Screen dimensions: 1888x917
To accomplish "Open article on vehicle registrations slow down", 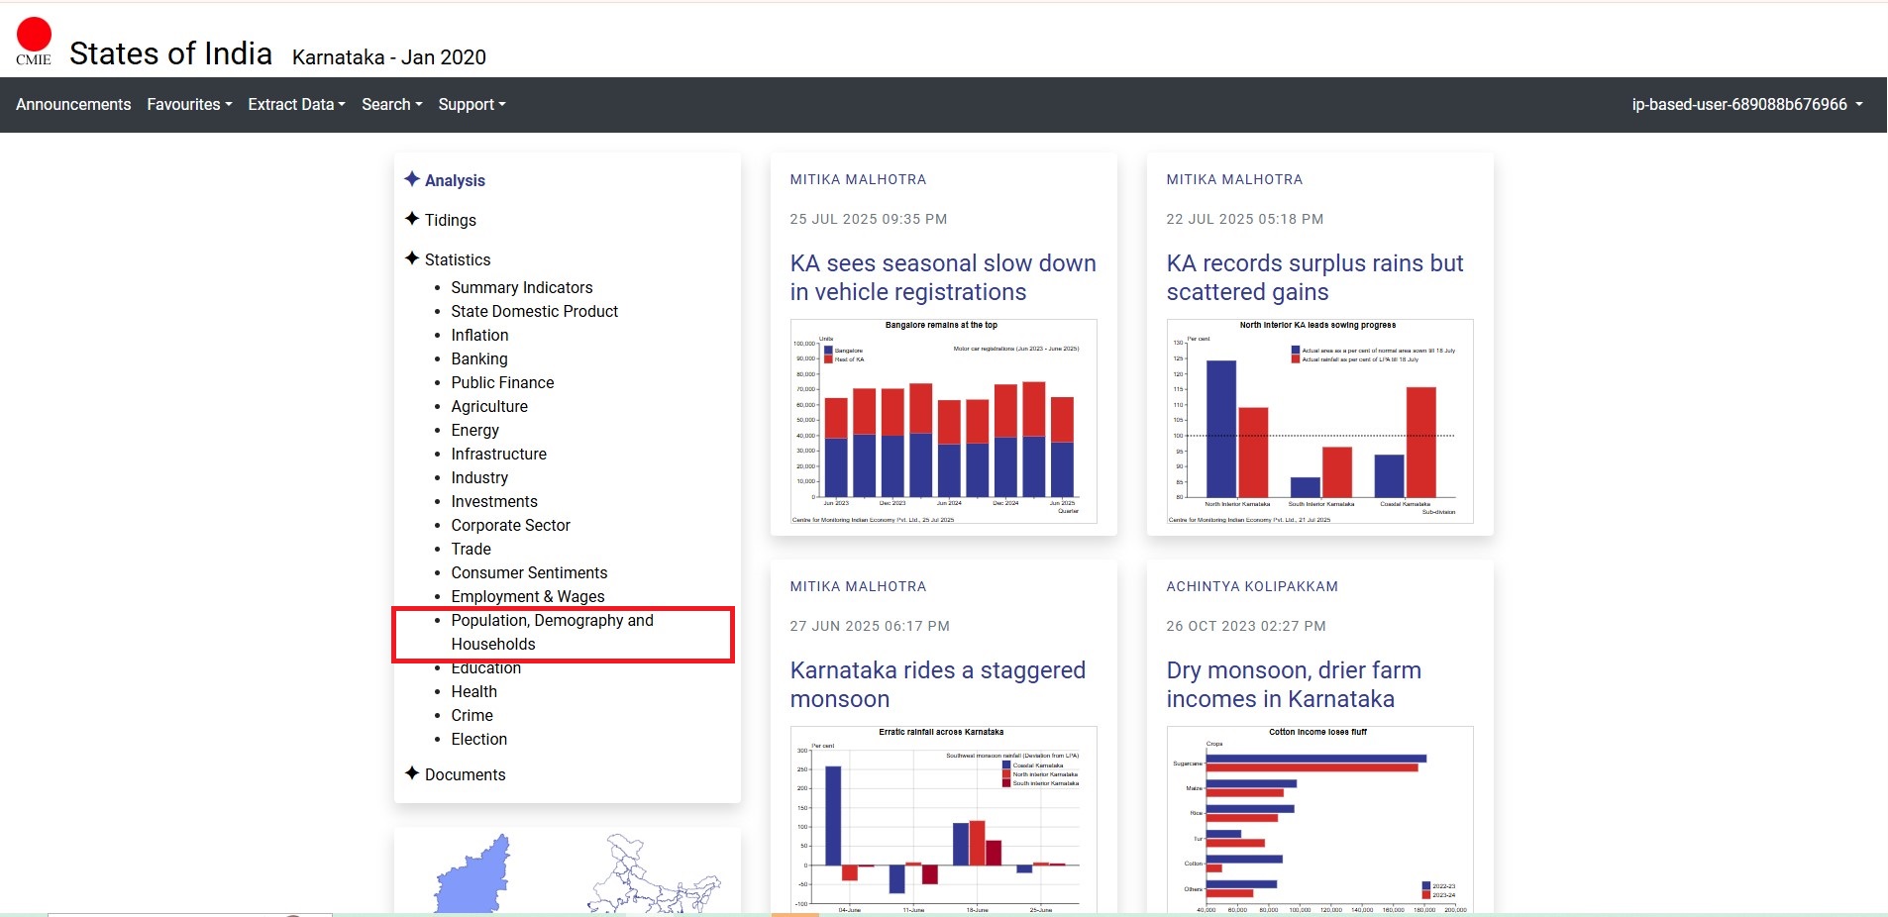I will click(942, 277).
